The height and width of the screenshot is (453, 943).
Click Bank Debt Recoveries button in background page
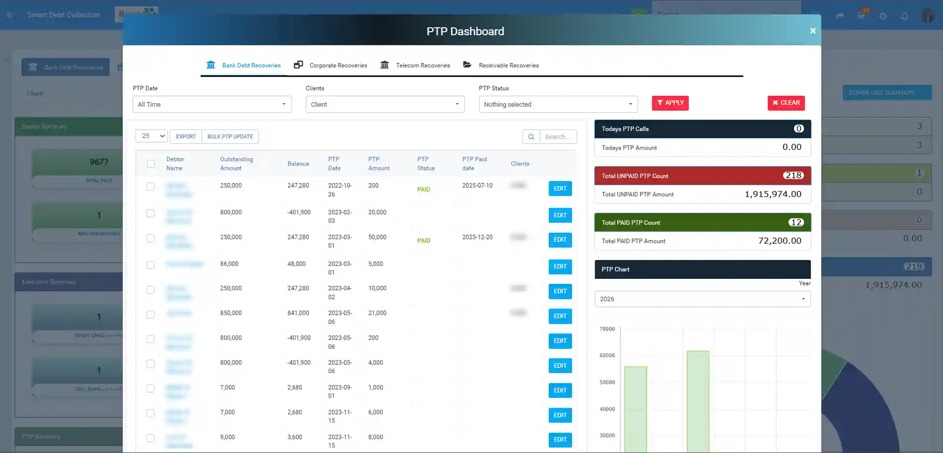(x=66, y=67)
